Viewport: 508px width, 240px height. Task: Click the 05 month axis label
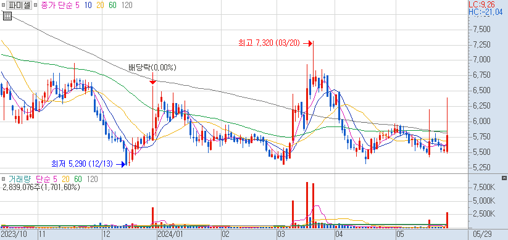(400, 234)
